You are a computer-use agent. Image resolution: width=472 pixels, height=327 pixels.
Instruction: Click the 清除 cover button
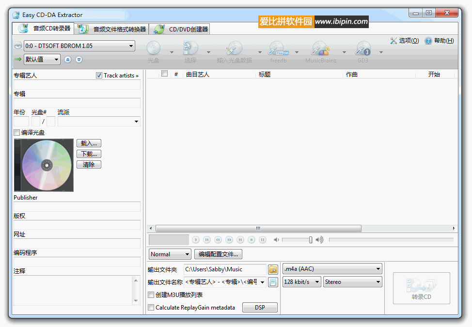pos(89,165)
